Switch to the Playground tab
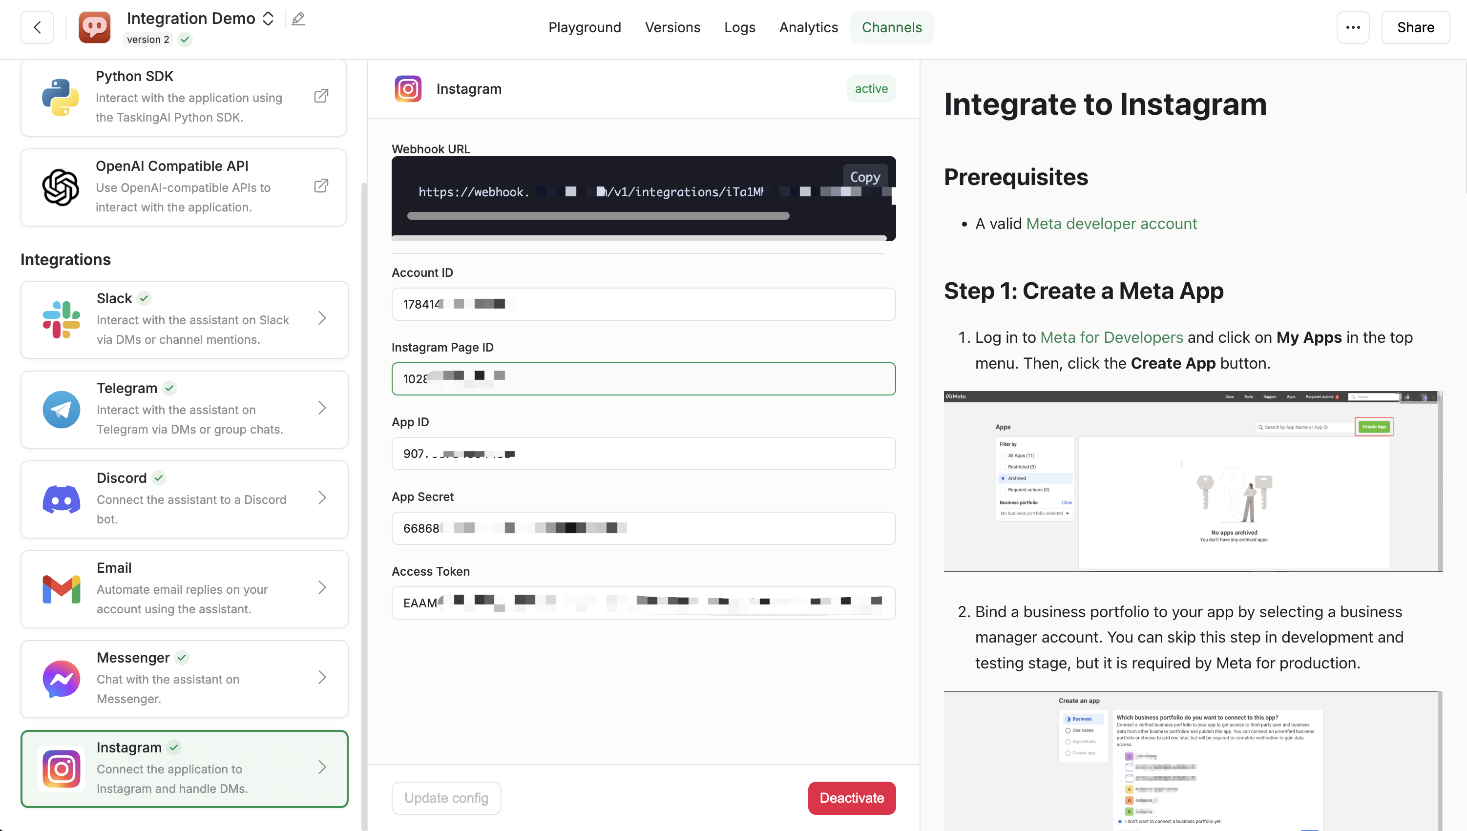 [x=585, y=27]
